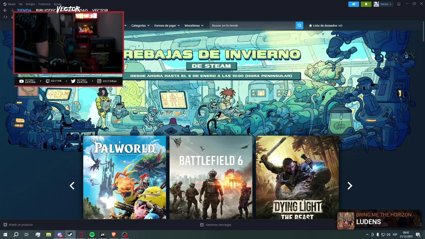Viewport: 425px width, 239px height.
Task: Open Brave browser from taskbar
Action: coord(114,235)
